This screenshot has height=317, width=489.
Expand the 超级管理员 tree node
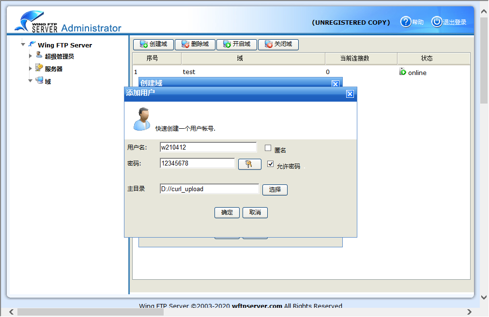point(31,55)
